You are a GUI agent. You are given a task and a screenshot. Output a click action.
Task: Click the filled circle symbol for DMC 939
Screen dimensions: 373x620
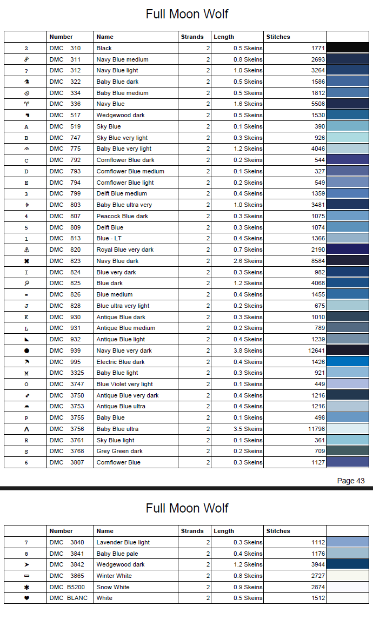(26, 351)
